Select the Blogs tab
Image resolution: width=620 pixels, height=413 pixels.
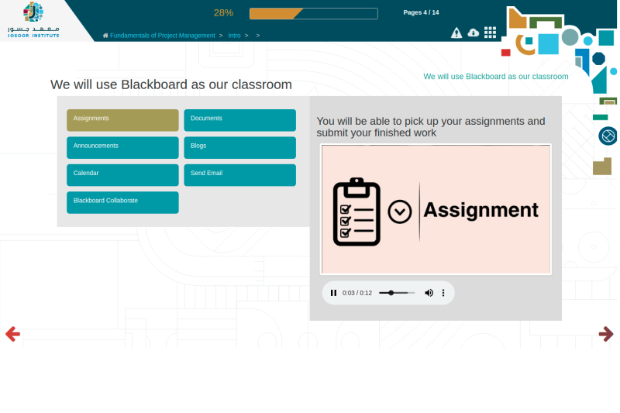click(240, 148)
